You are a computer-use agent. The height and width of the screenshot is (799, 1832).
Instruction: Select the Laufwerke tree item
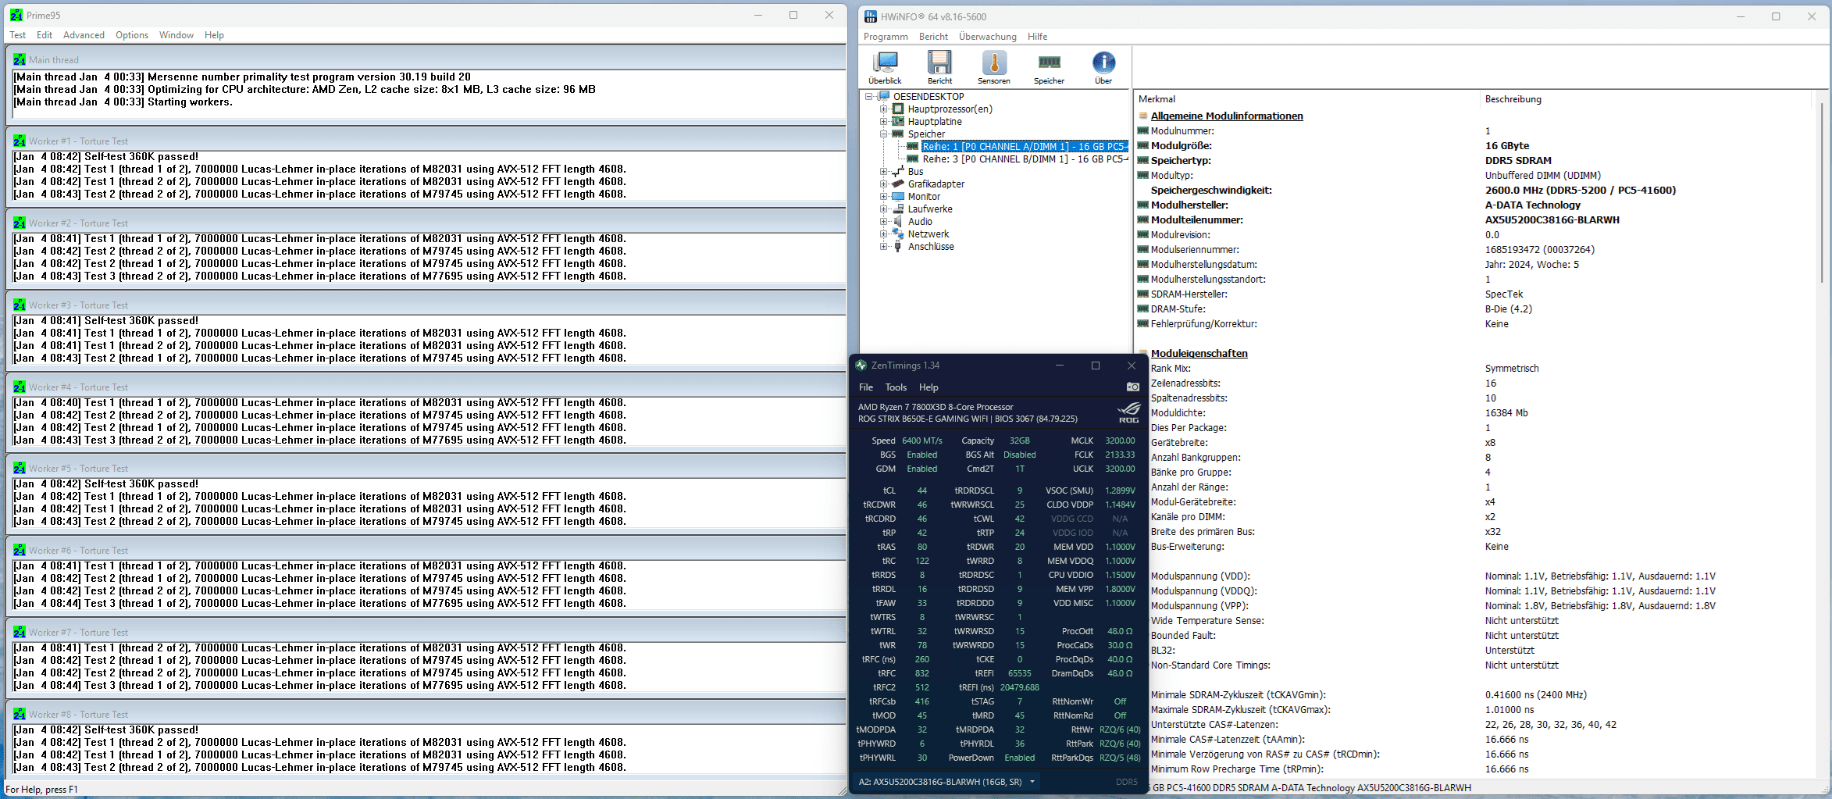coord(929,209)
